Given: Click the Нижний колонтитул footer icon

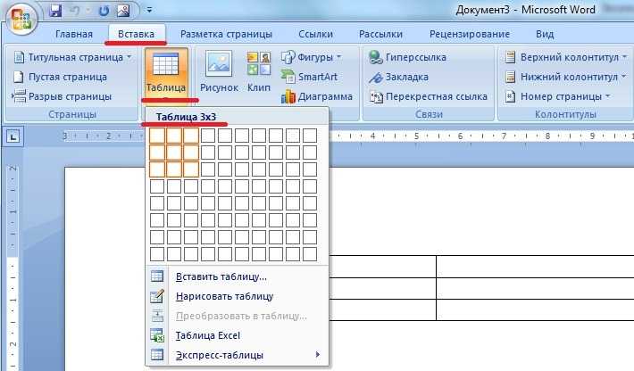Looking at the screenshot, I should (510, 77).
